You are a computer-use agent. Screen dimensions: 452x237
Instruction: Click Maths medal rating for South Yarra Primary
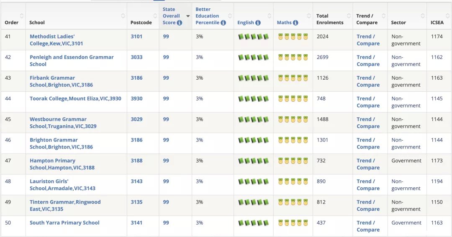293,223
